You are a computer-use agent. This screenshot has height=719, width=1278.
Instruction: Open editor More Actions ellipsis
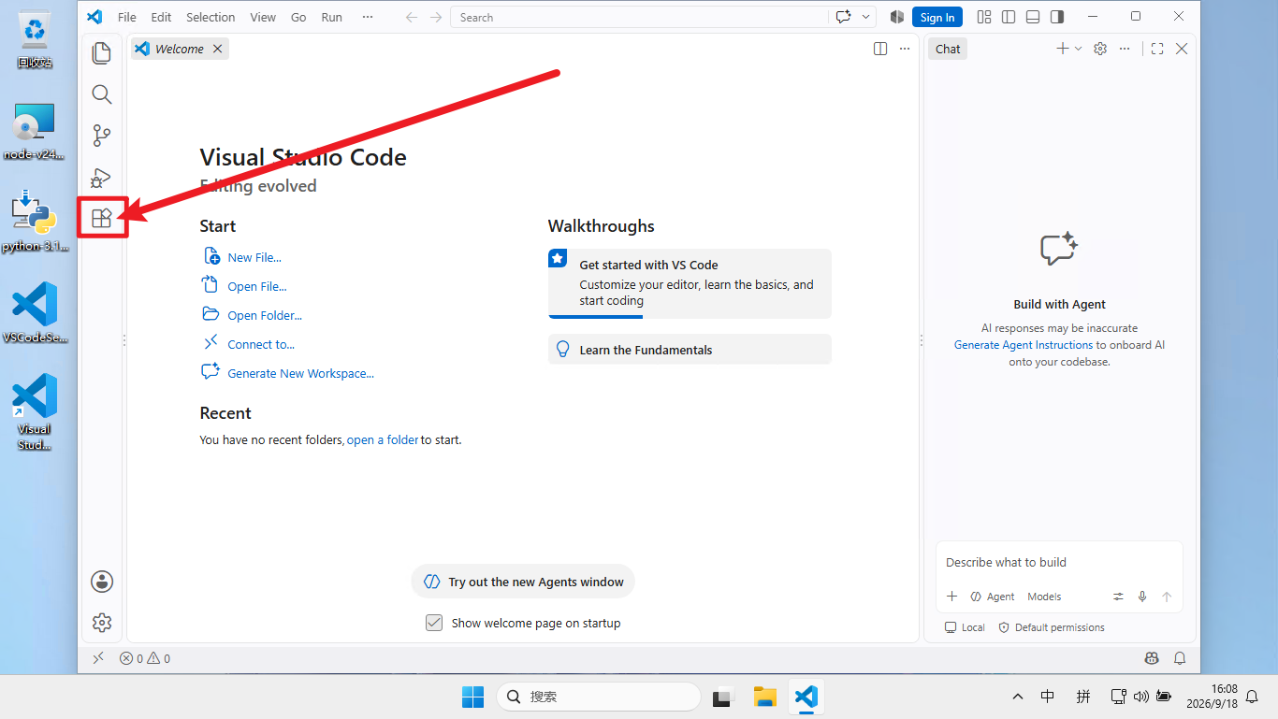905,49
